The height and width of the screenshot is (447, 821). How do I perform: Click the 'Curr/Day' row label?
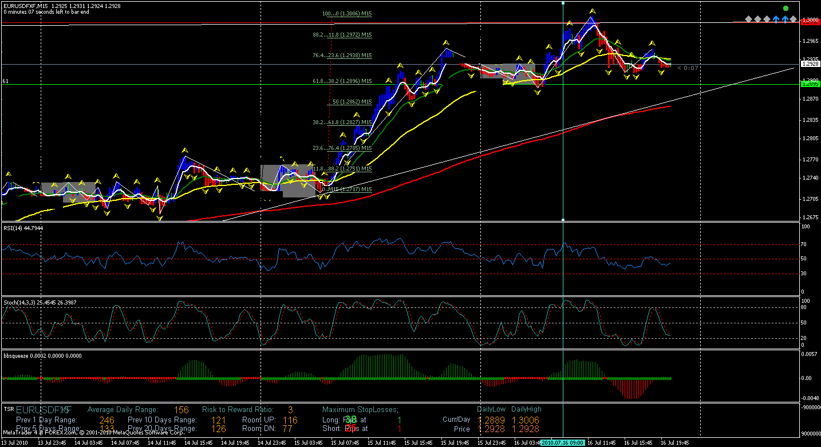[x=456, y=420]
